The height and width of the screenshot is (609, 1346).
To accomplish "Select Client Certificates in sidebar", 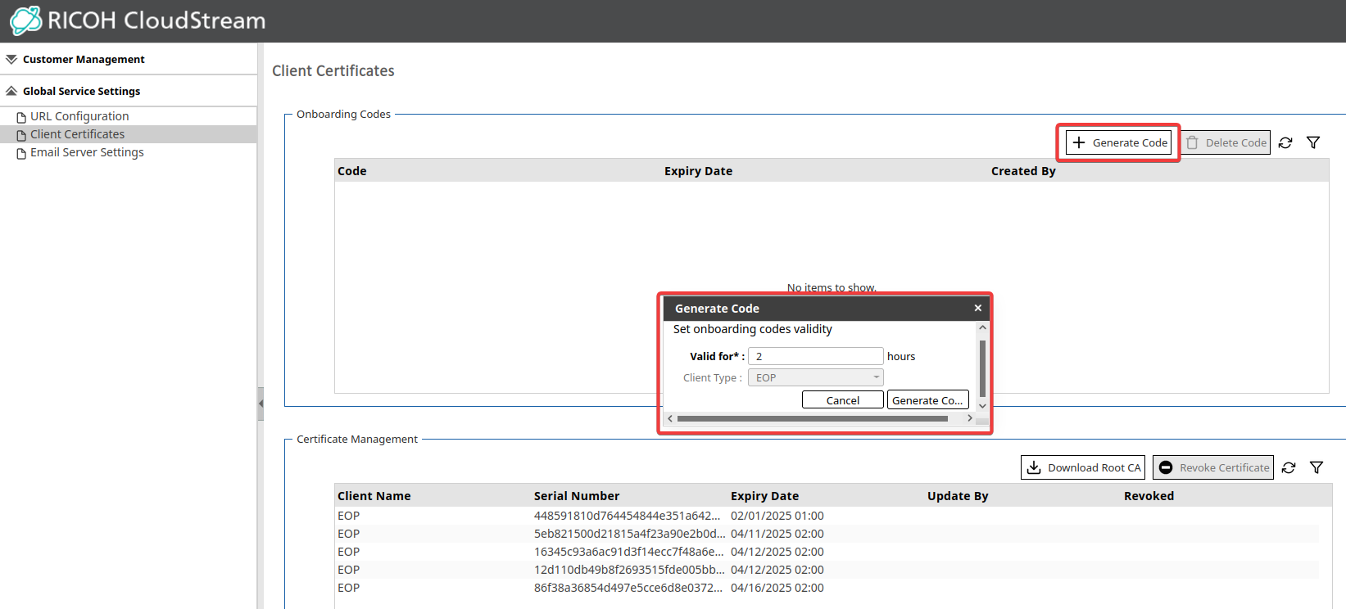I will [x=77, y=134].
